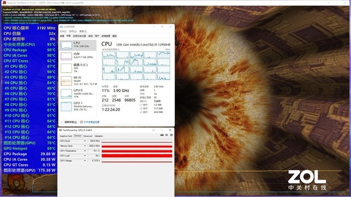Select GPU 0 Intel Iris entry
Viewport: 351px width, 197px height.
pyautogui.click(x=78, y=94)
